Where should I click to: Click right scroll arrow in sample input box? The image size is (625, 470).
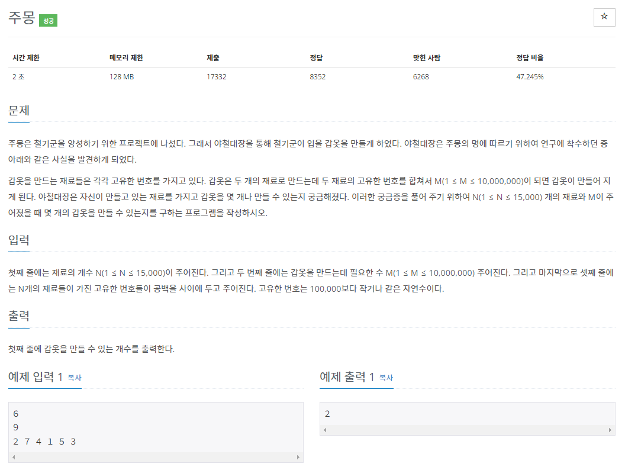click(298, 457)
